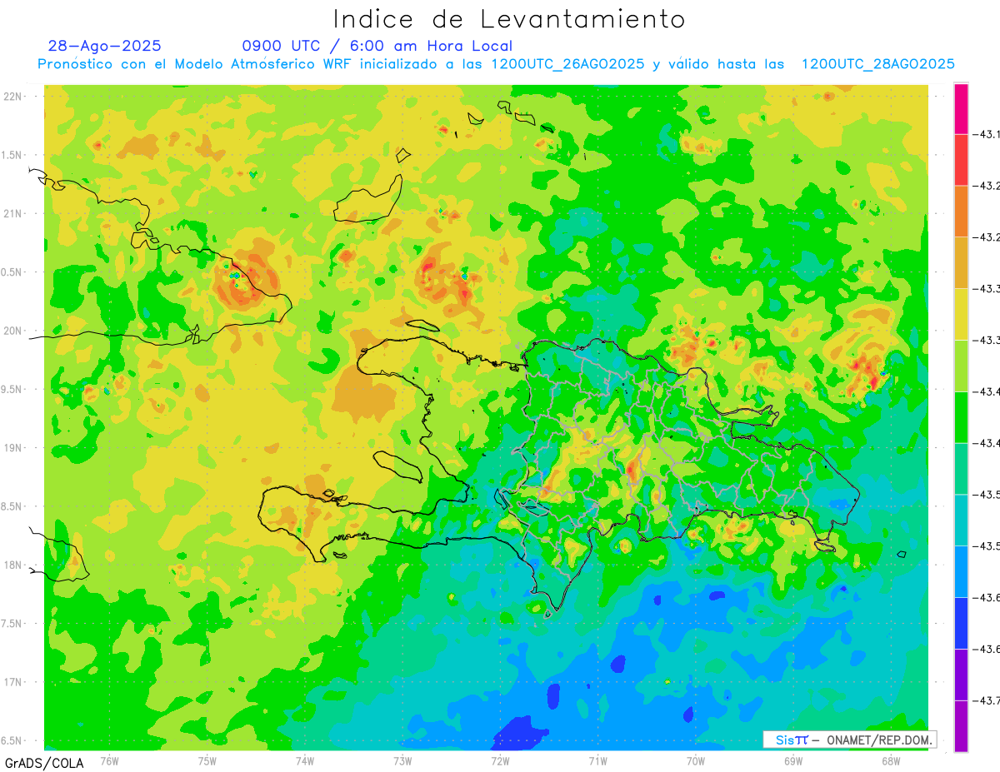Click the "6.5N" latitude label

12,740
